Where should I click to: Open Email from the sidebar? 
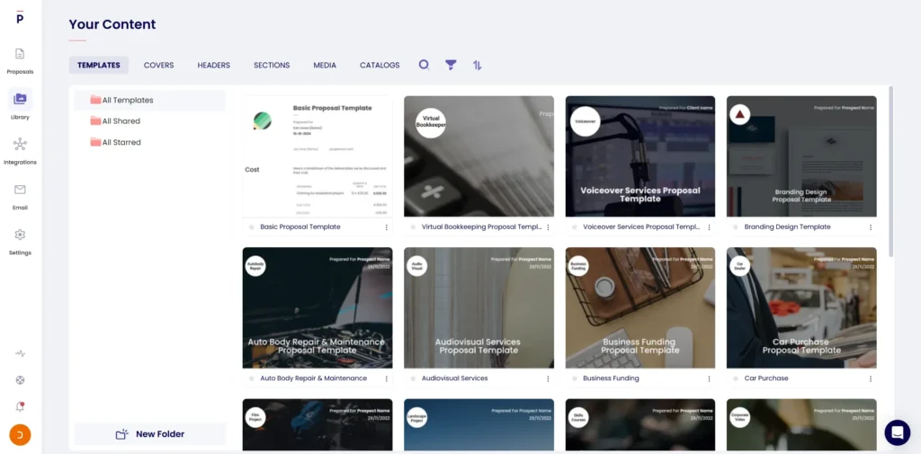pyautogui.click(x=20, y=194)
